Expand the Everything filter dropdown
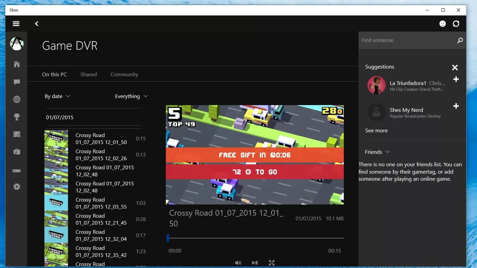This screenshot has height=268, width=477. click(x=131, y=96)
